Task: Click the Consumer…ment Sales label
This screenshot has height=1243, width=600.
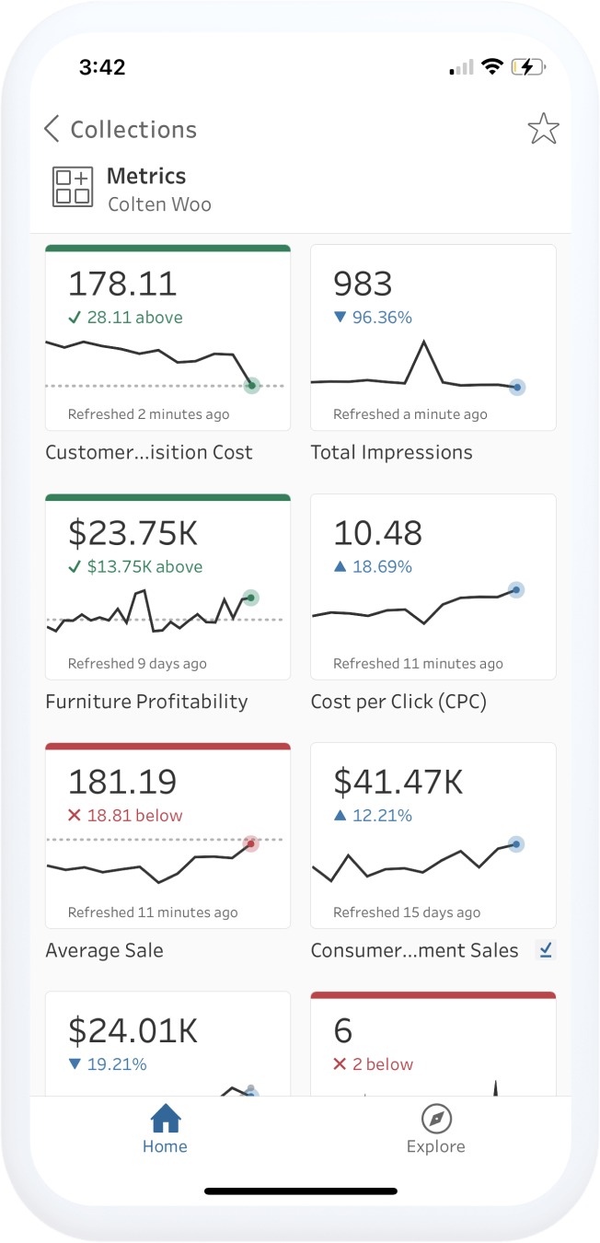Action: point(415,951)
